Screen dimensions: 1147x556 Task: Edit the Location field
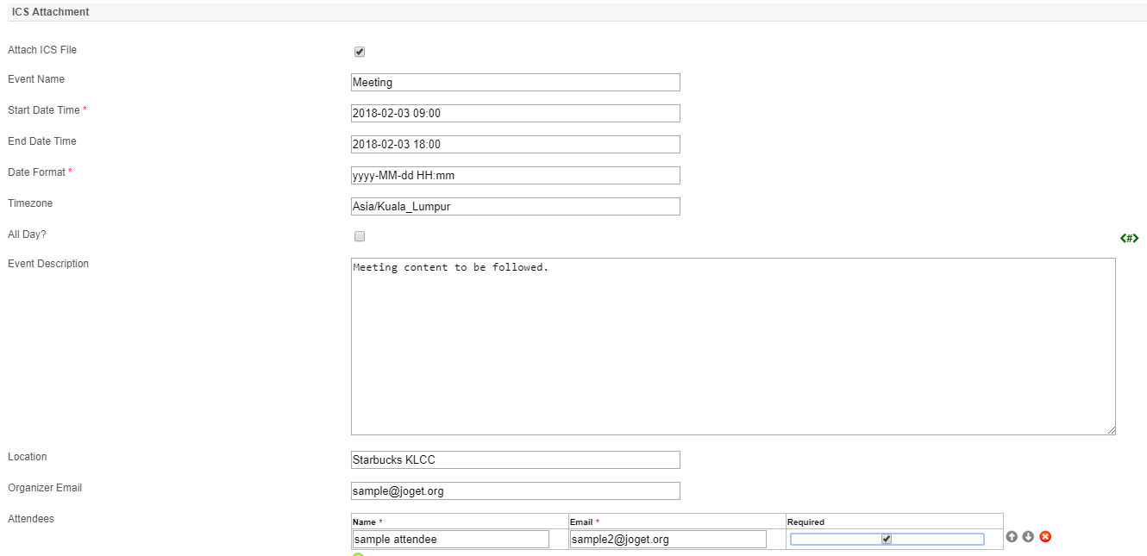(x=516, y=460)
